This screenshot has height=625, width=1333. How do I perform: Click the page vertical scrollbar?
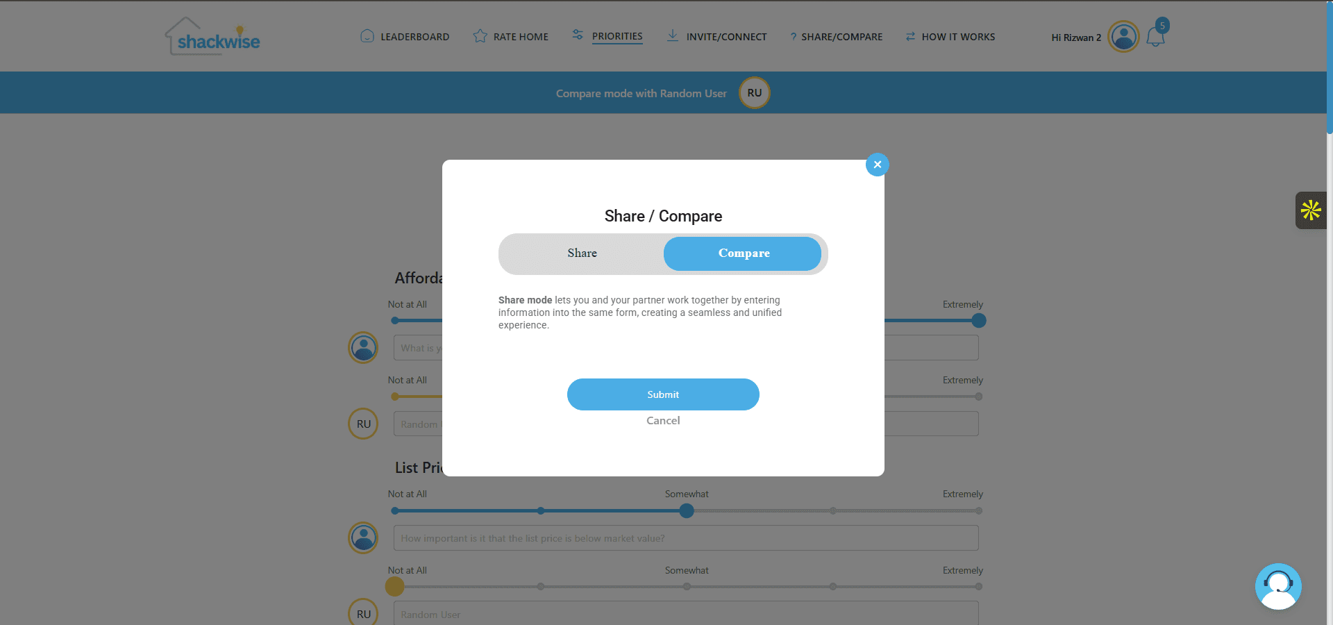click(1330, 67)
